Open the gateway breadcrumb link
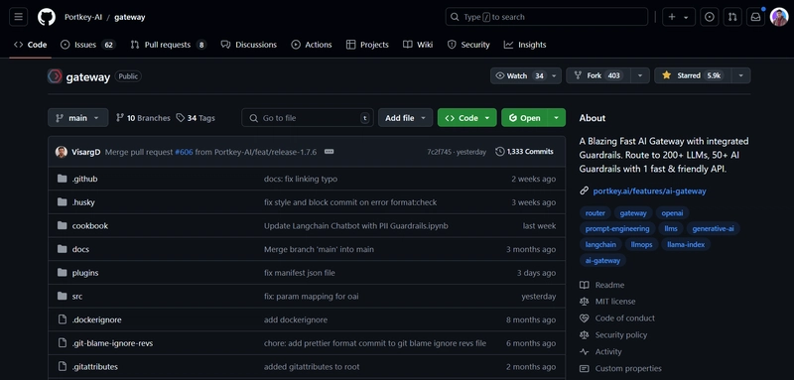Screen dimensions: 794x380 click(x=130, y=17)
